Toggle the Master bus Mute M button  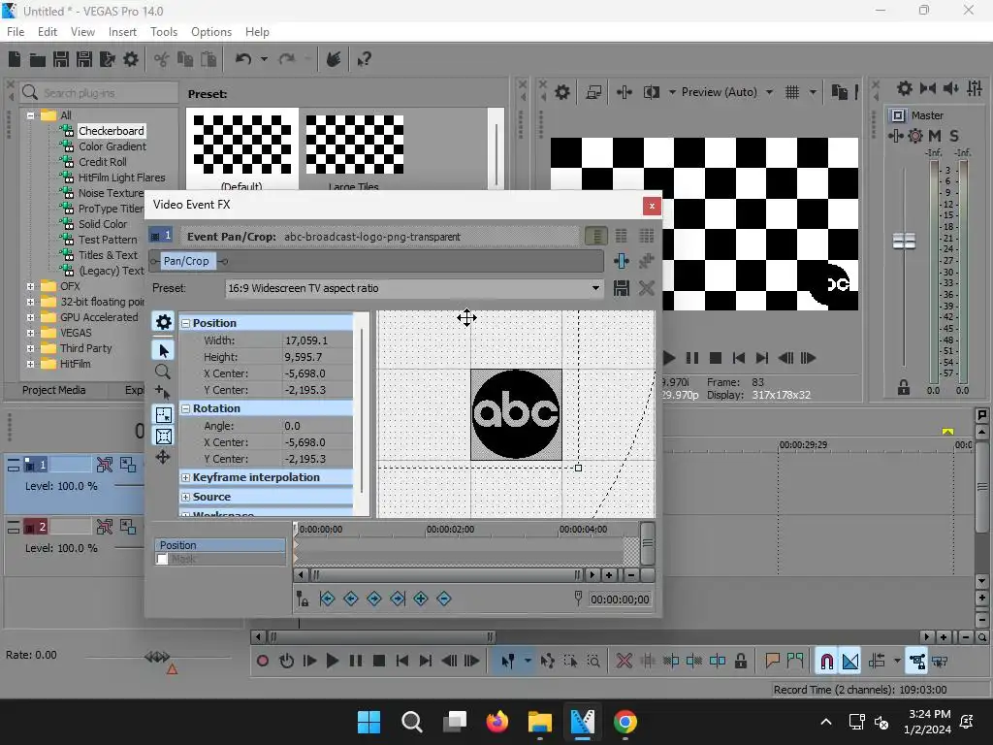coord(935,136)
